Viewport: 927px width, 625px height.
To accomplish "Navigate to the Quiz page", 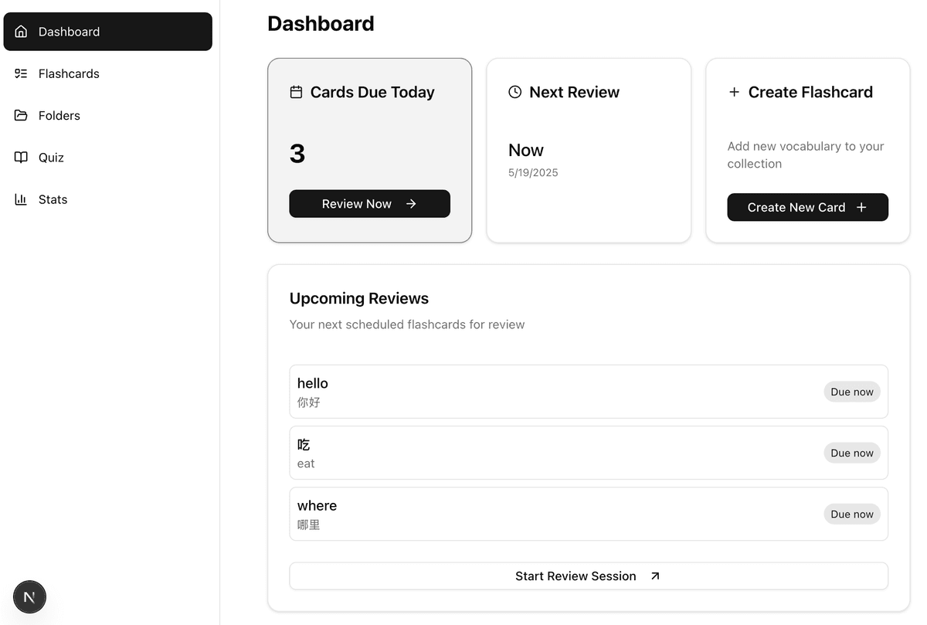I will tap(108, 157).
